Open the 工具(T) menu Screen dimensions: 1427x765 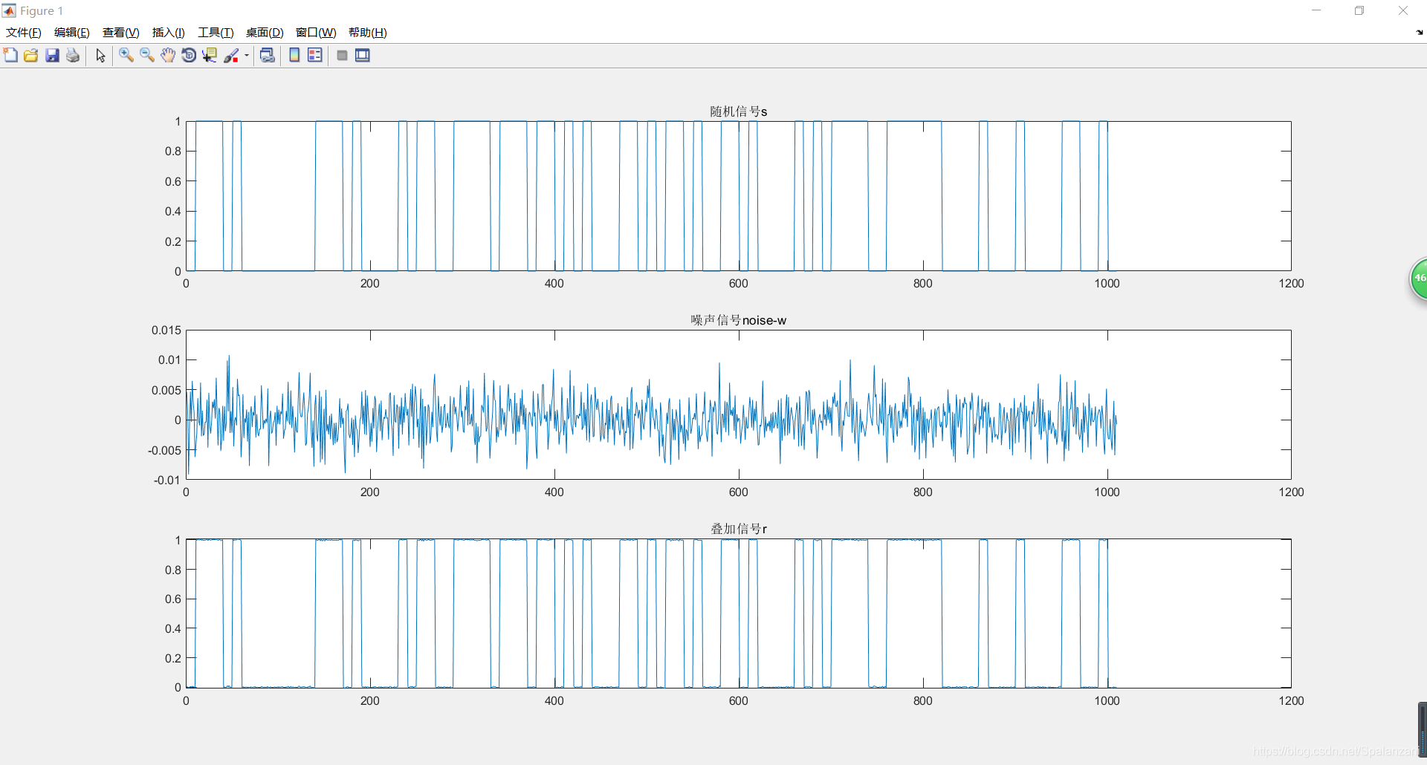click(216, 33)
